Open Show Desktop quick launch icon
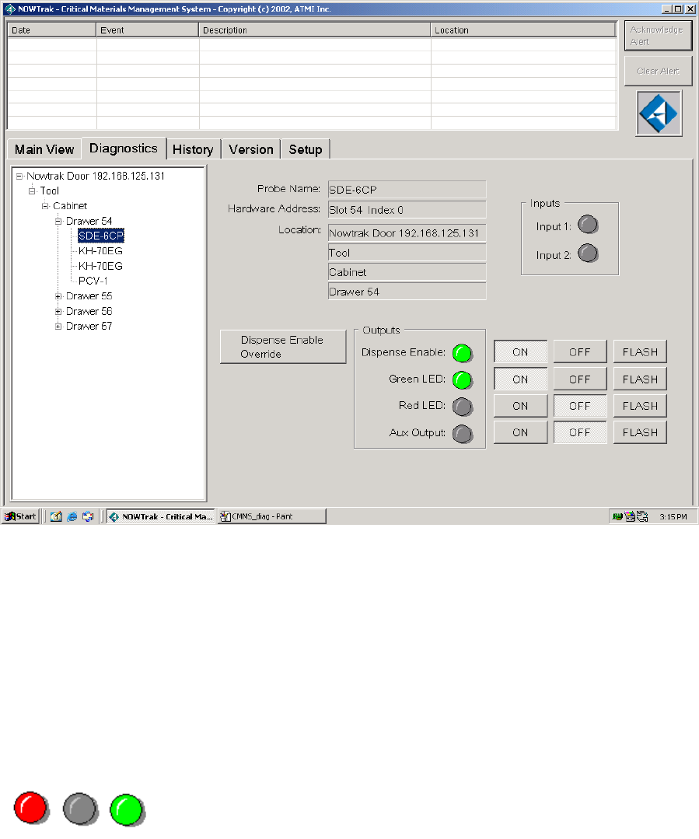 point(56,516)
